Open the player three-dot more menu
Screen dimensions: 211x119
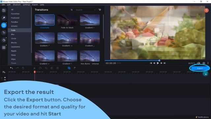208,63
